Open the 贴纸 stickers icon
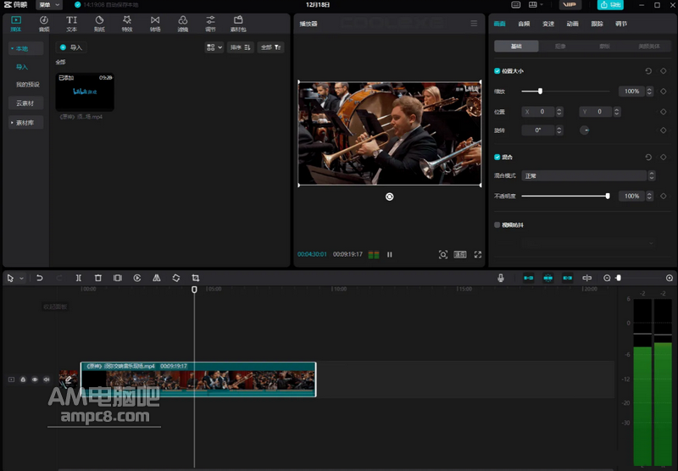The image size is (678, 471). (99, 24)
